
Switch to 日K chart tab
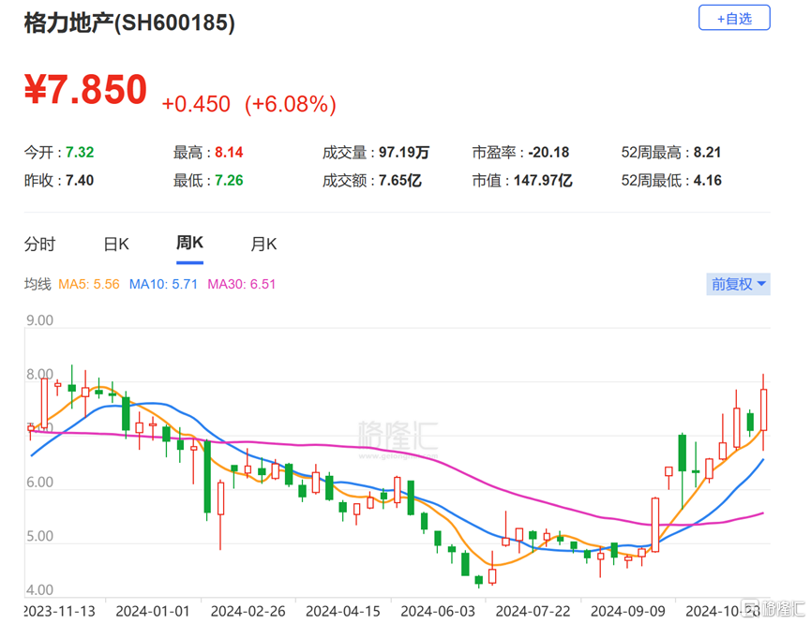coord(116,244)
